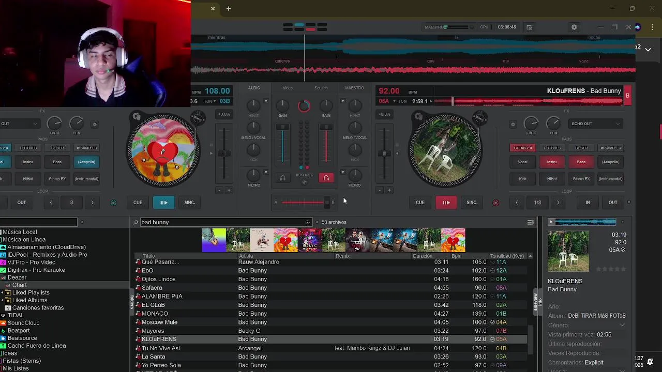The height and width of the screenshot is (372, 662).
Task: Set loop IN on right deck
Action: click(588, 203)
